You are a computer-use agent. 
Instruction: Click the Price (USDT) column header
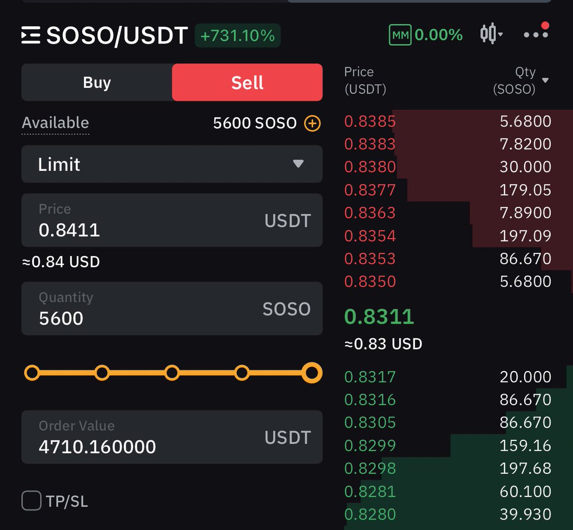tap(365, 81)
